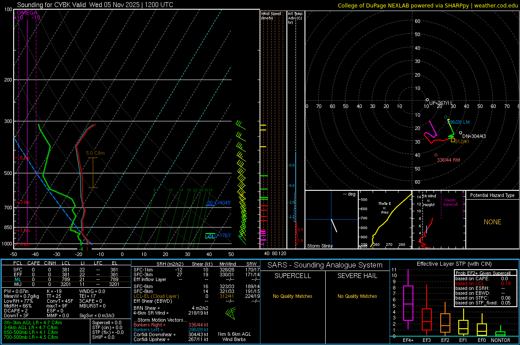Click the blue left-mover circle on hodograph
This screenshot has height=345, width=520.
tap(446, 117)
